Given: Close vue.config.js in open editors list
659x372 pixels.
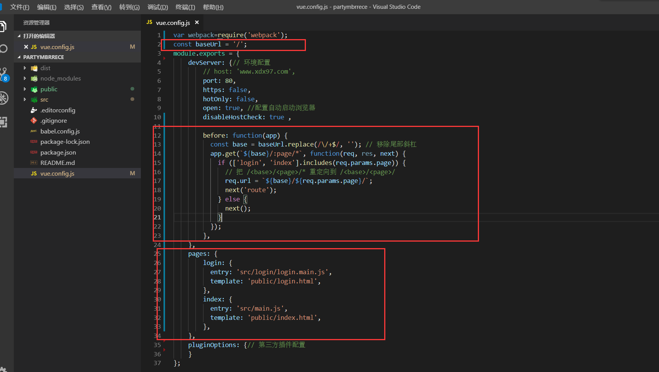Looking at the screenshot, I should pos(26,47).
